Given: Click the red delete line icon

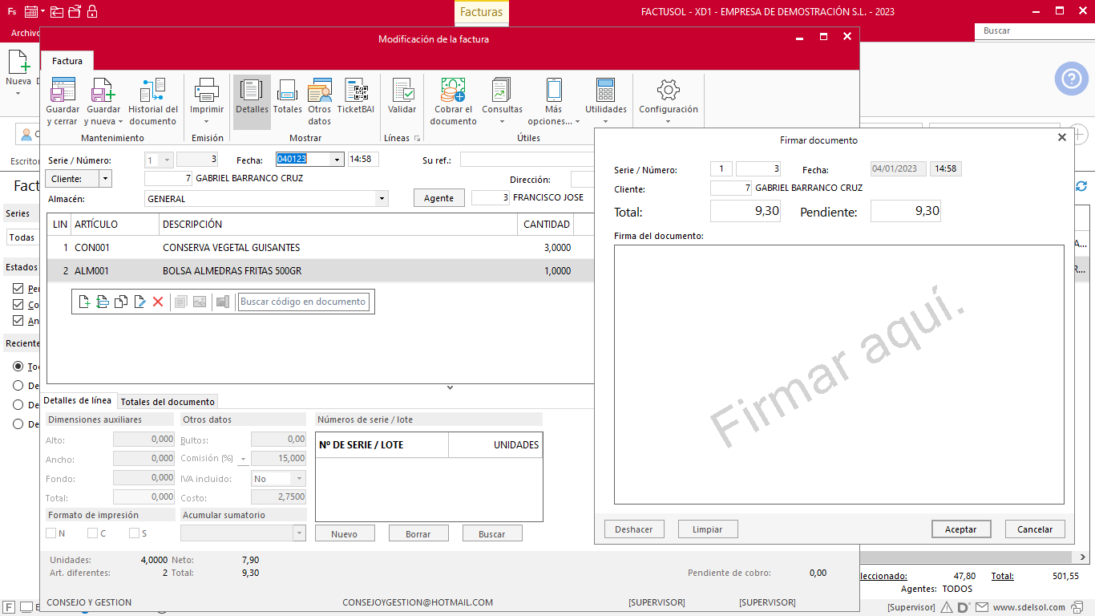Looking at the screenshot, I should [158, 302].
